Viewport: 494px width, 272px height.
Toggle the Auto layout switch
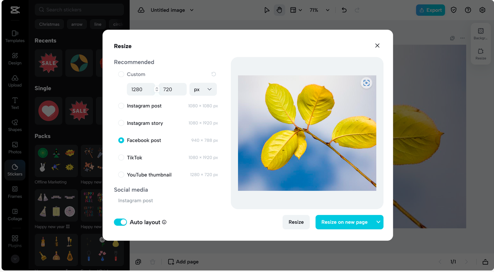tap(120, 222)
